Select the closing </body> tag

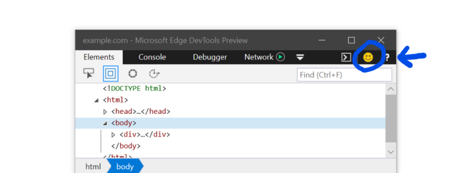coord(126,146)
